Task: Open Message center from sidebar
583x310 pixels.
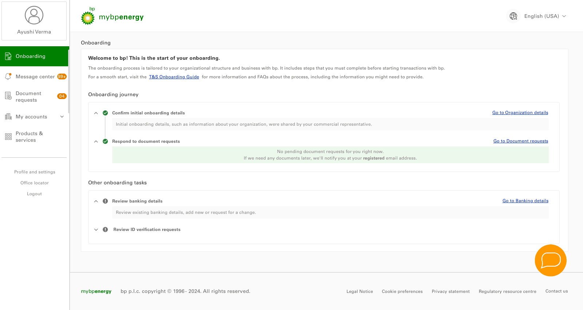Action: [x=35, y=76]
